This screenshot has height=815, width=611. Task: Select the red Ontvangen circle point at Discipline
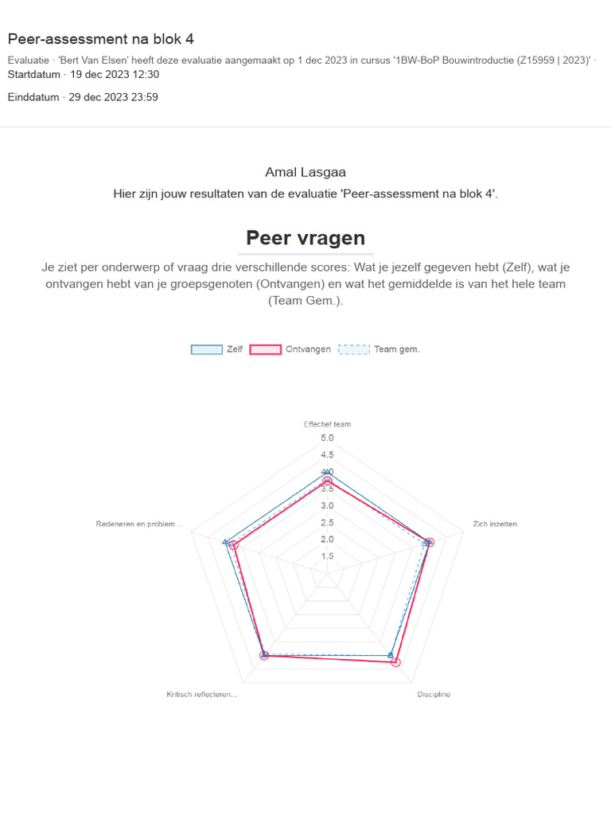coord(396,662)
